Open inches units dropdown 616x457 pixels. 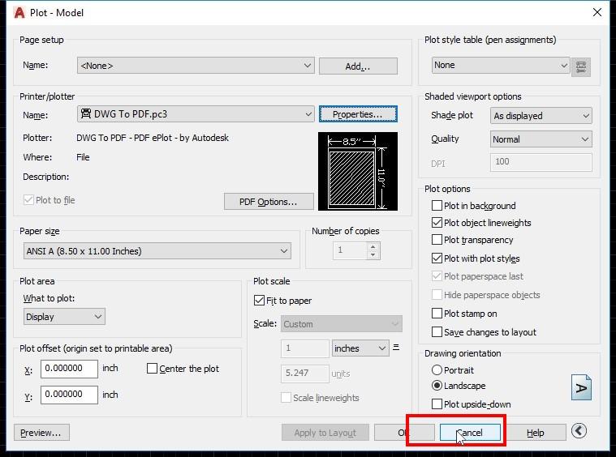(360, 348)
